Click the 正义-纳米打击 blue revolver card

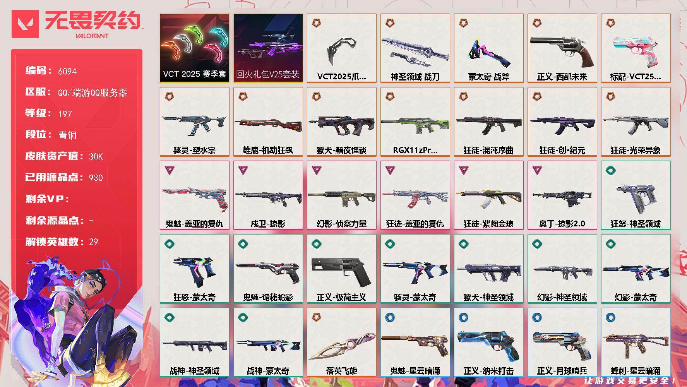488,342
